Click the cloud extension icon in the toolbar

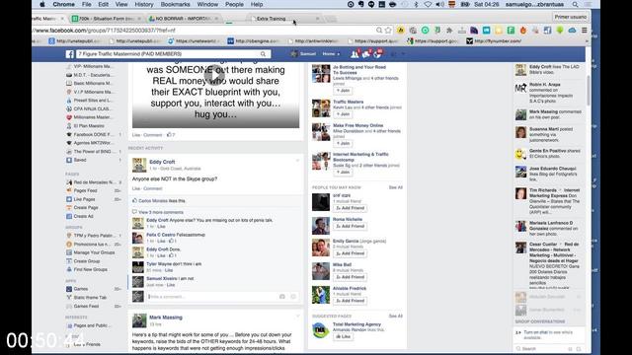click(572, 31)
